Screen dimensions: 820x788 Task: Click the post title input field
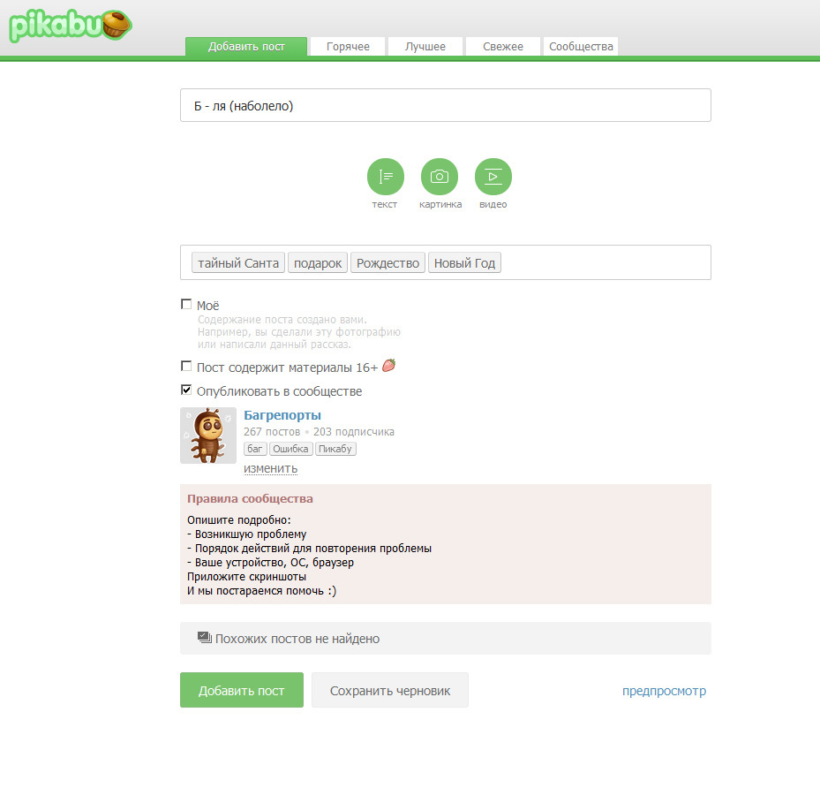click(x=445, y=106)
